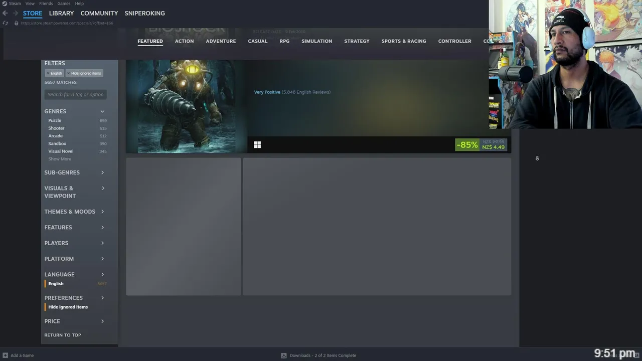
Task: Click the padlock icon beside the URL
Action: 16,23
